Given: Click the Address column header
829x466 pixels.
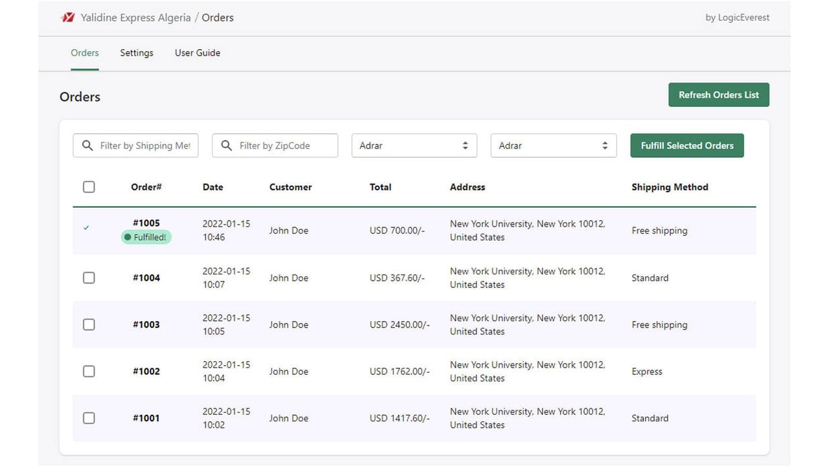Looking at the screenshot, I should coord(468,187).
